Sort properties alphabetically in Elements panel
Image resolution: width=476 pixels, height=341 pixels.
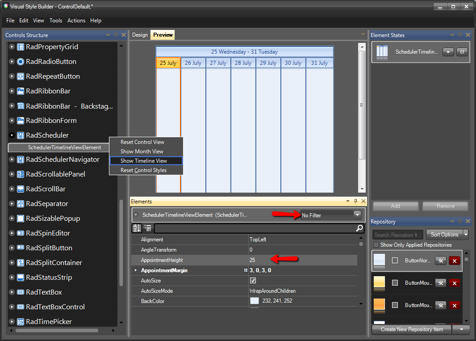point(137,228)
